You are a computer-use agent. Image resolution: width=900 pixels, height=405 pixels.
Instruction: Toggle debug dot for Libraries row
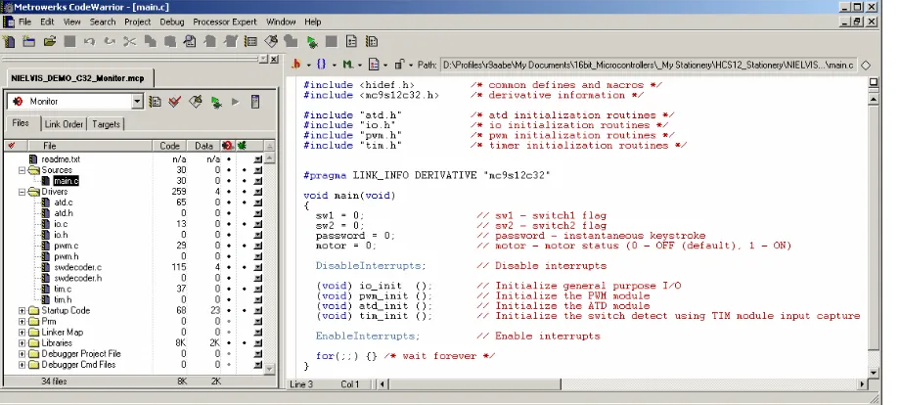(244, 343)
